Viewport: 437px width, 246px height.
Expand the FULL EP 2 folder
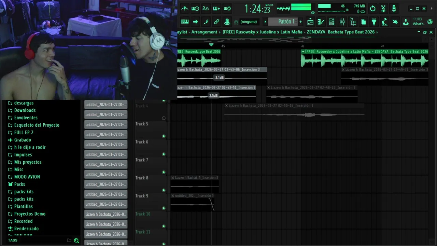pos(20,133)
